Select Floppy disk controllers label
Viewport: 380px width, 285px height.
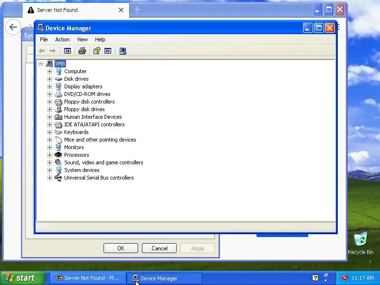[89, 102]
